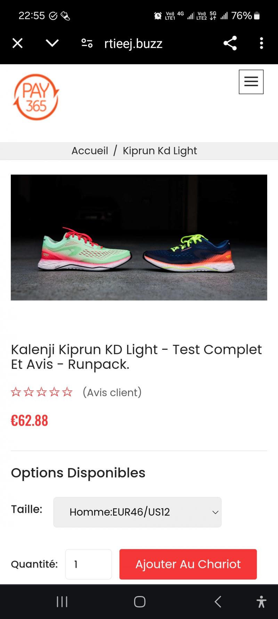
Task: Click Ajouter Au Chariot button
Action: (188, 564)
